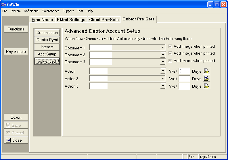
Task: Open the EMail Settings tab
Action: pyautogui.click(x=71, y=20)
